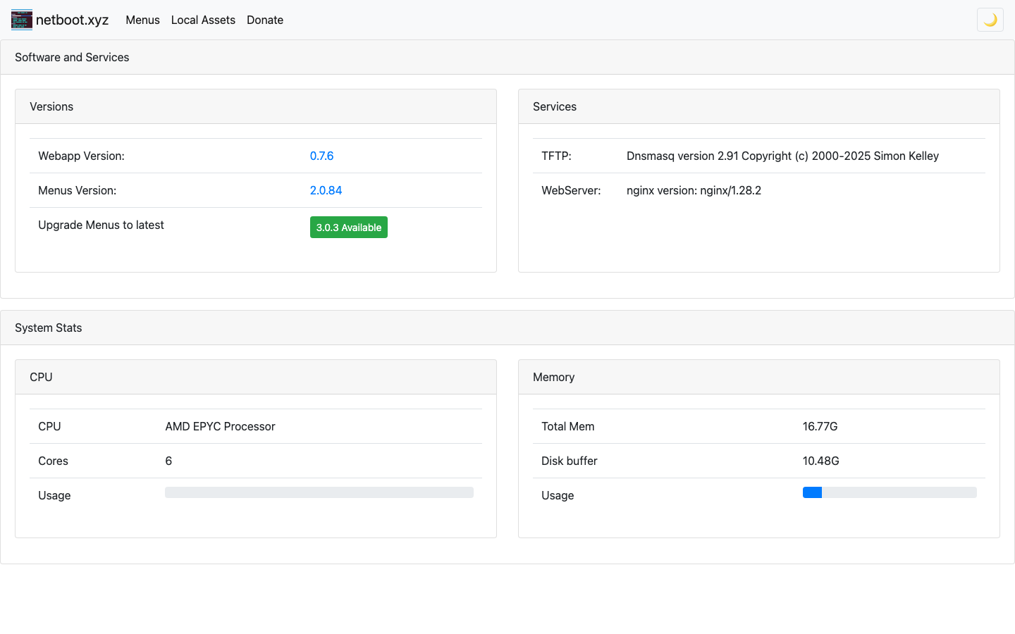
Task: Open the Menus navigation item
Action: (142, 20)
